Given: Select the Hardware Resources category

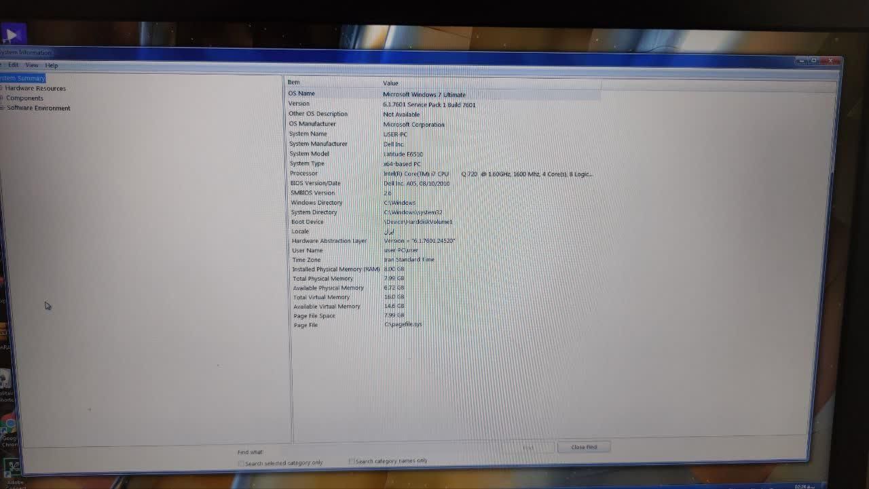Looking at the screenshot, I should [x=36, y=88].
